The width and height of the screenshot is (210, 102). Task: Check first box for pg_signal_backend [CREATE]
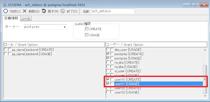pyautogui.click(x=6, y=50)
